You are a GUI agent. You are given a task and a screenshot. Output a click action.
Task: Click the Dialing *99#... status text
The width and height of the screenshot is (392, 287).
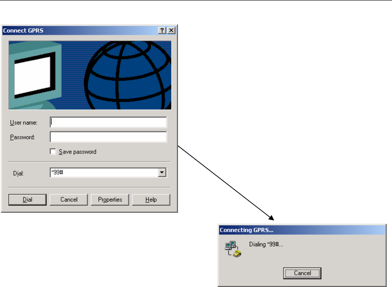tap(266, 244)
